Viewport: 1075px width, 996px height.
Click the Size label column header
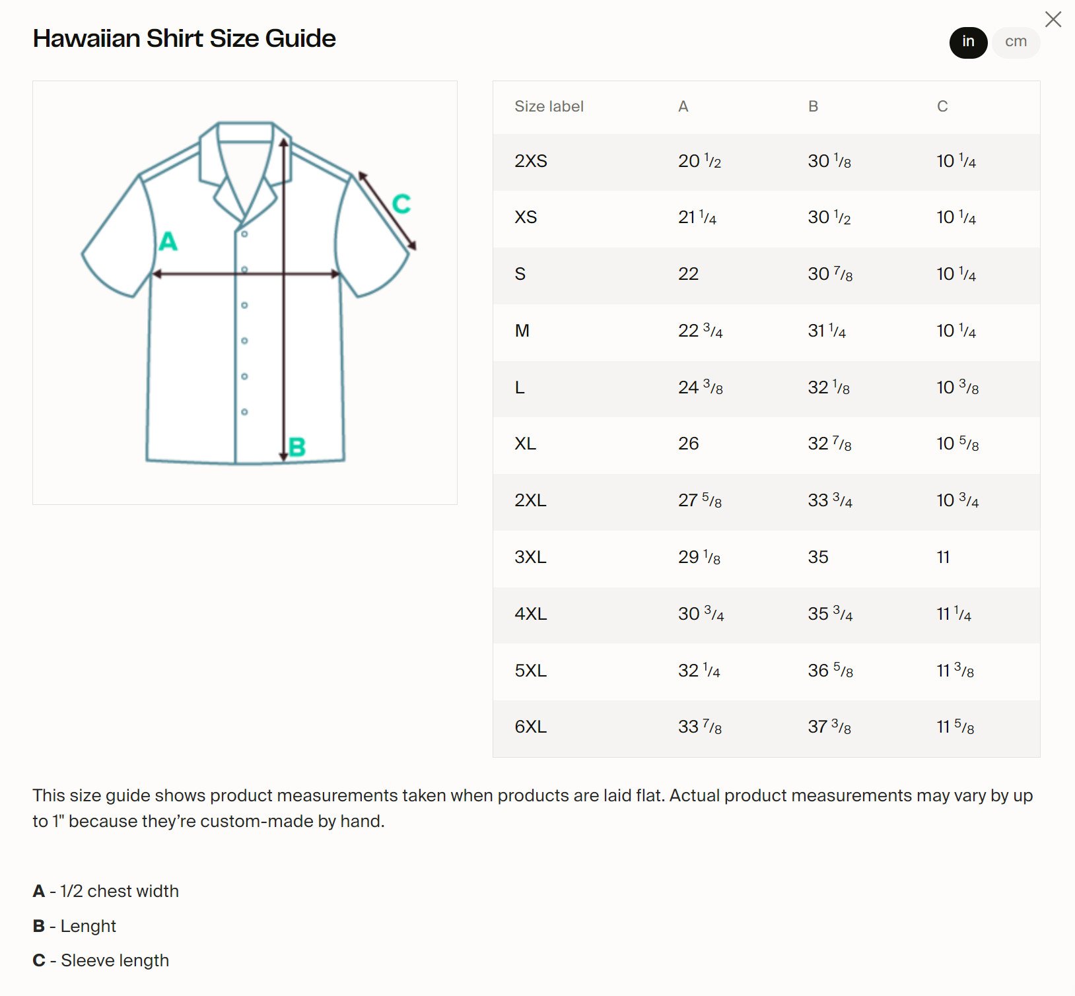[549, 107]
